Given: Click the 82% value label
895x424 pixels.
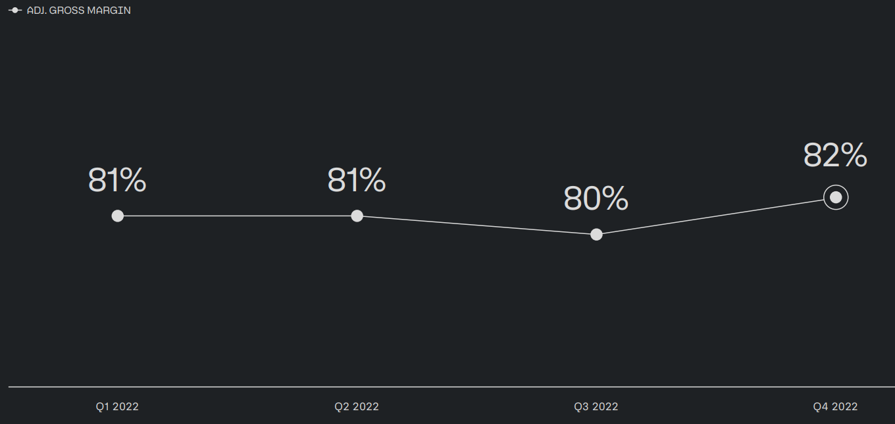Looking at the screenshot, I should pos(835,156).
